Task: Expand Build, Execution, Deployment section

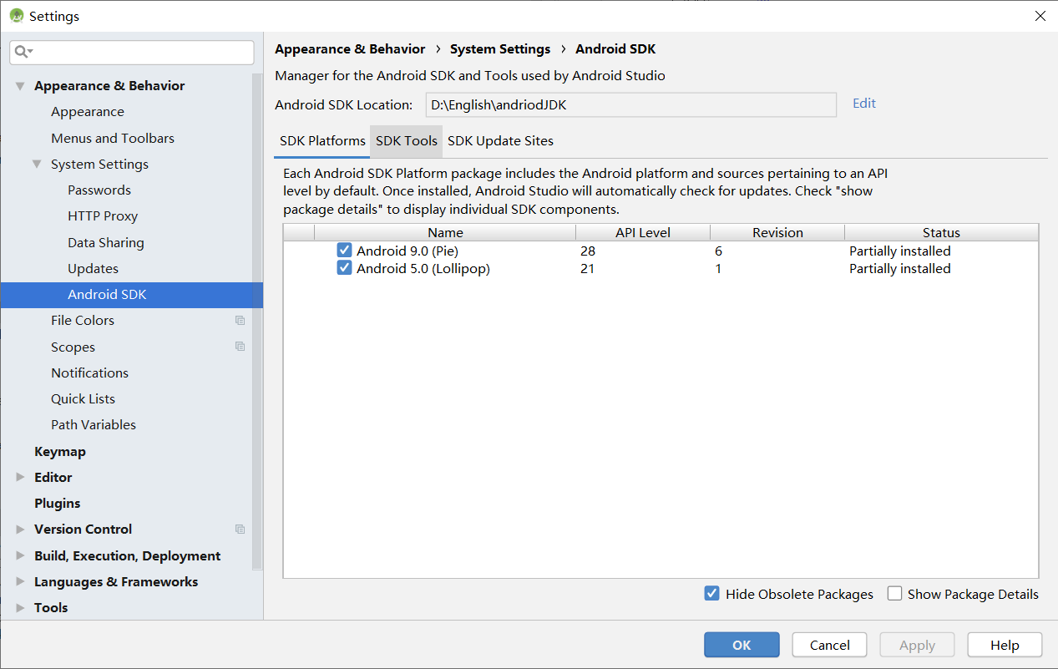Action: 20,556
